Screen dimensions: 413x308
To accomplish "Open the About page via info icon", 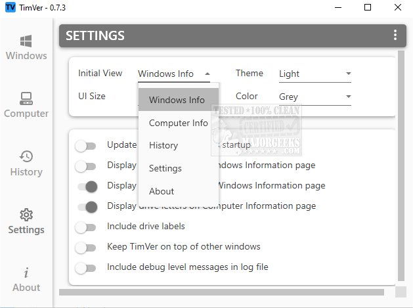I will (26, 272).
